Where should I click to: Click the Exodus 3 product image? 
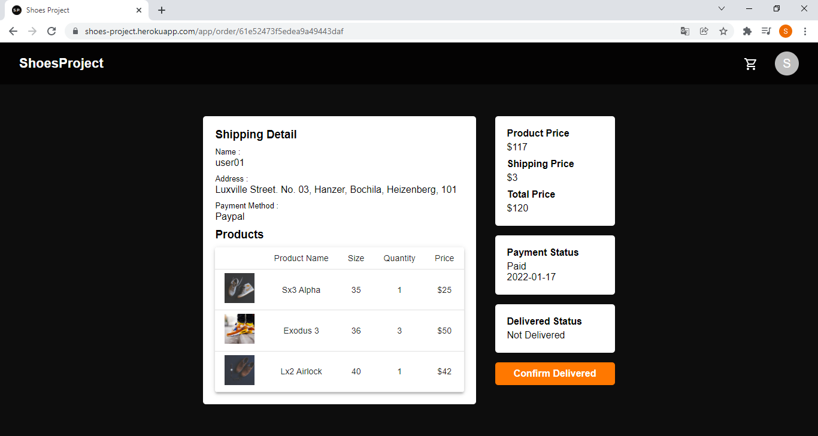(239, 328)
